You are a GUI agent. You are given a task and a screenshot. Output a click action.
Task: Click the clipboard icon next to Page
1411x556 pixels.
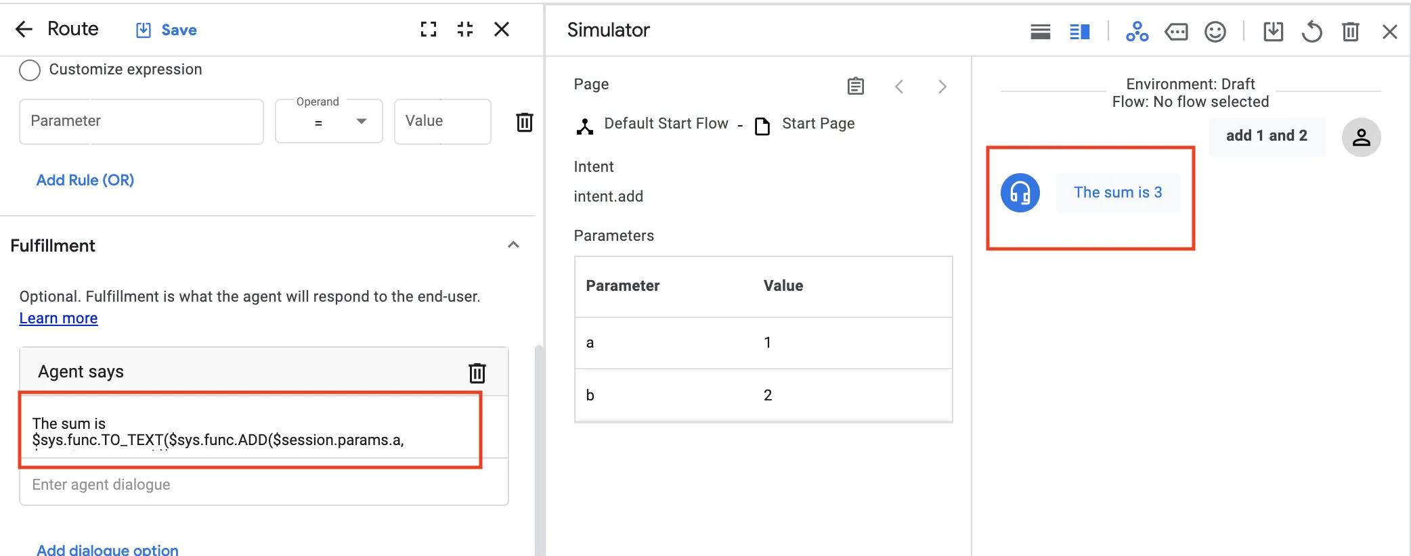click(856, 86)
